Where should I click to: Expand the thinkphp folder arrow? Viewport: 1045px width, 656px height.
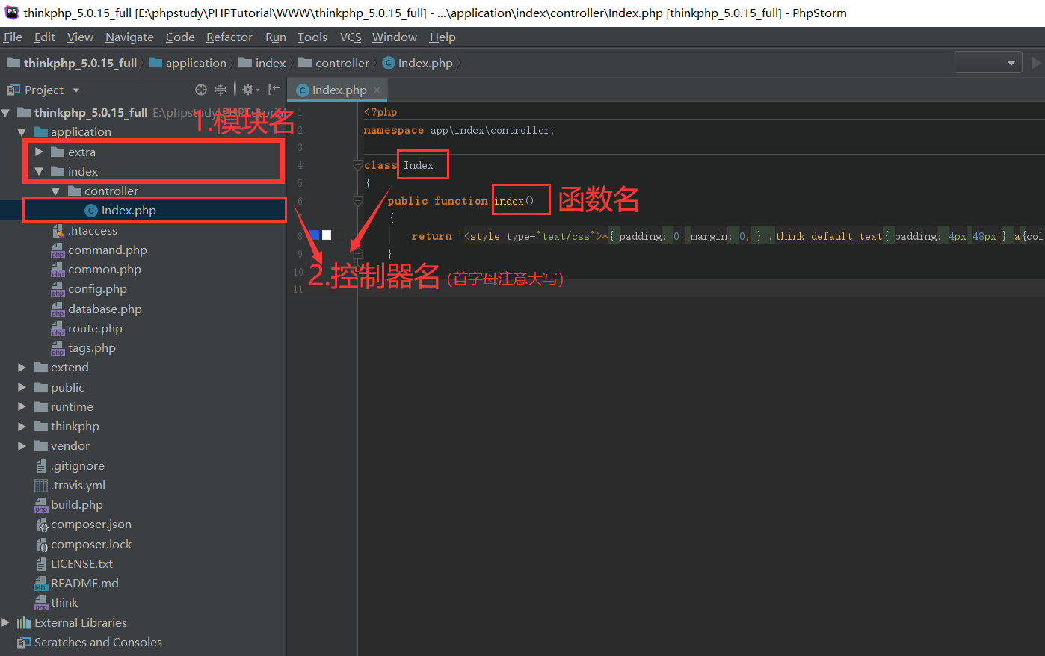(22, 427)
